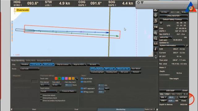
Task: Open the Tasks List dropdown
Action: tap(150, 109)
